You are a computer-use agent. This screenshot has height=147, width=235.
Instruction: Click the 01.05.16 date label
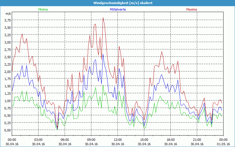tap(223, 144)
